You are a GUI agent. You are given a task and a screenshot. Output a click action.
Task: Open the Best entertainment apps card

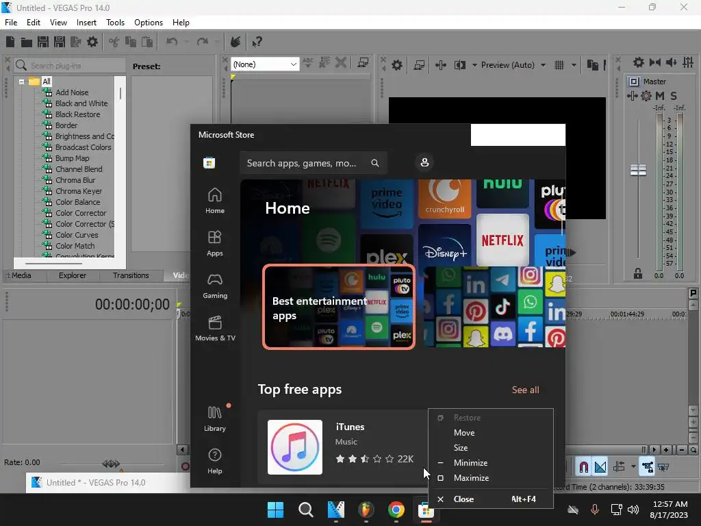(339, 307)
